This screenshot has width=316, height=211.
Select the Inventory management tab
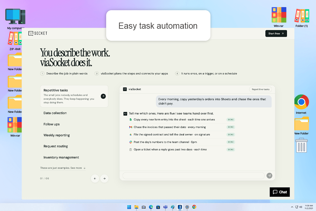(x=61, y=157)
